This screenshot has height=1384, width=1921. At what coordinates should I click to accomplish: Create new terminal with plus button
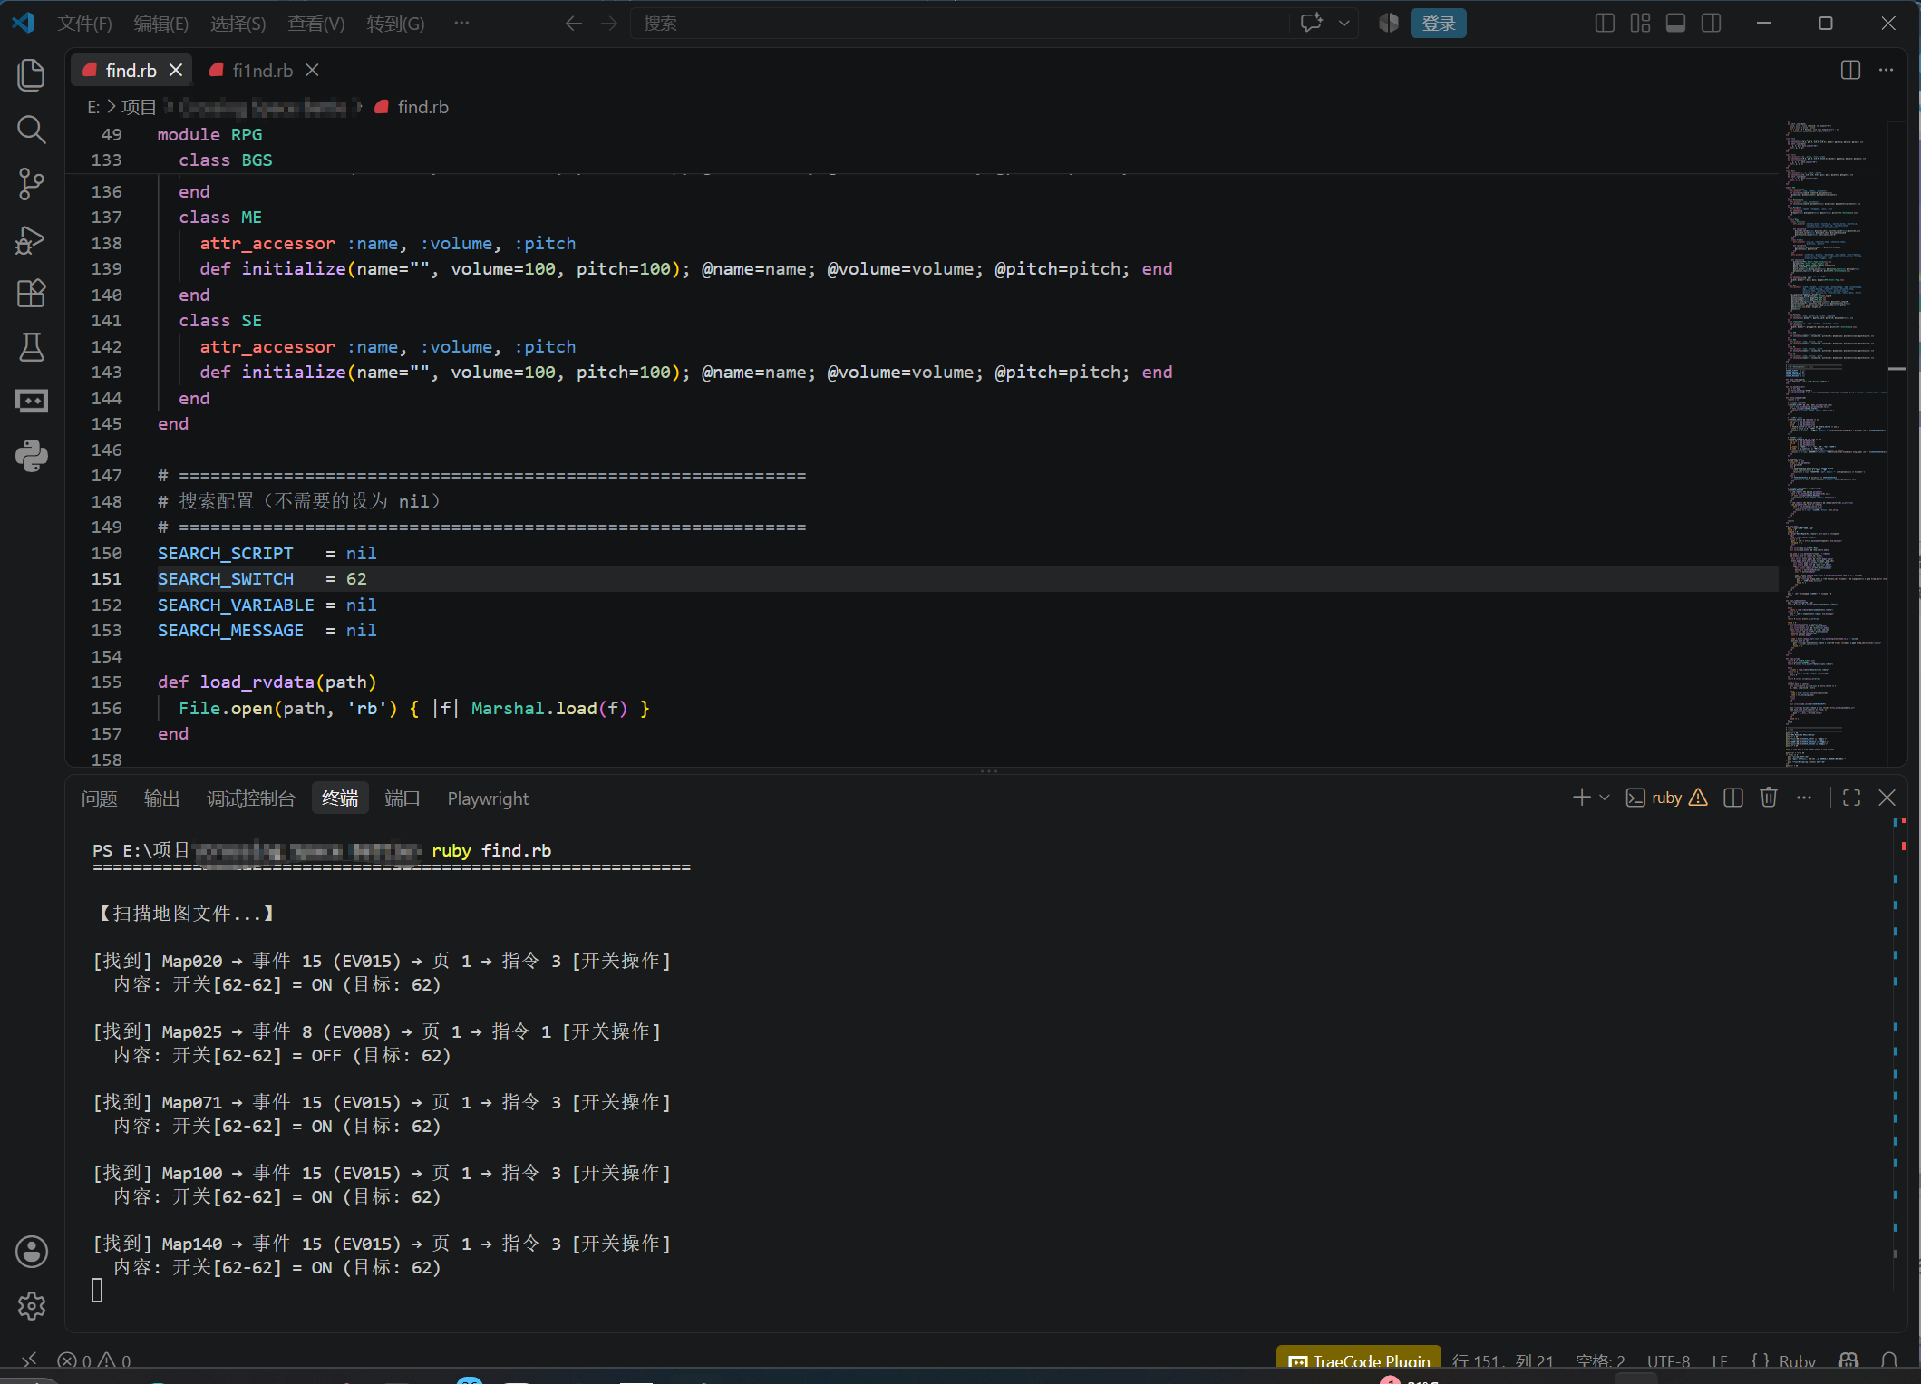pos(1582,798)
